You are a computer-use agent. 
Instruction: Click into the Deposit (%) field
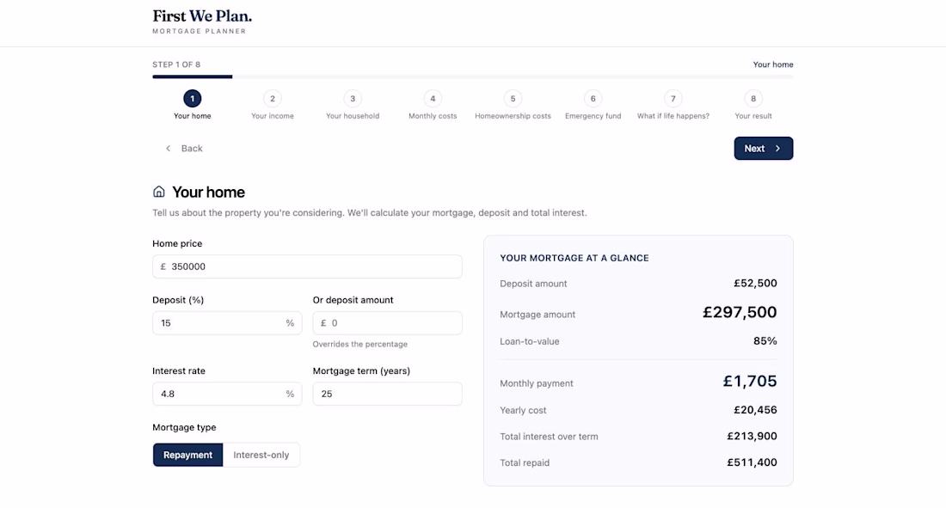point(227,323)
